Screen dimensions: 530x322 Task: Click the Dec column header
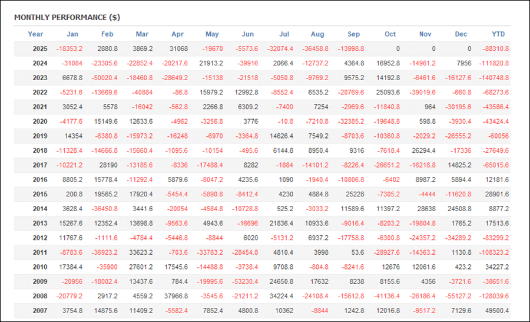[461, 34]
